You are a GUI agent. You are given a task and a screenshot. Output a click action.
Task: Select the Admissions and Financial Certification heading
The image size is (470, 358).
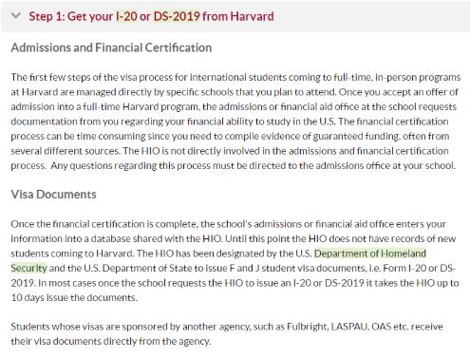pyautogui.click(x=111, y=47)
